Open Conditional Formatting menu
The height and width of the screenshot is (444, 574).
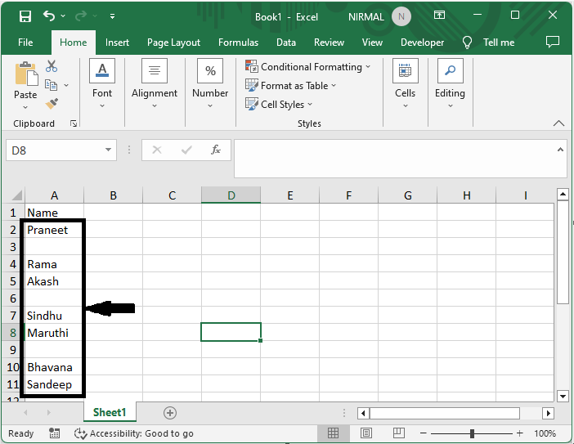point(308,66)
